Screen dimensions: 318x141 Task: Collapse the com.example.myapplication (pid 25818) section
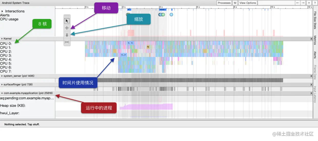click(x=2, y=93)
